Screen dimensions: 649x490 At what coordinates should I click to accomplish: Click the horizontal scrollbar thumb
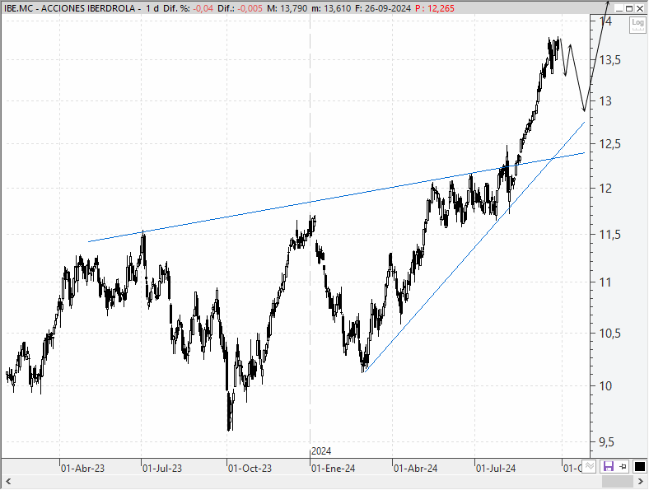click(618, 481)
